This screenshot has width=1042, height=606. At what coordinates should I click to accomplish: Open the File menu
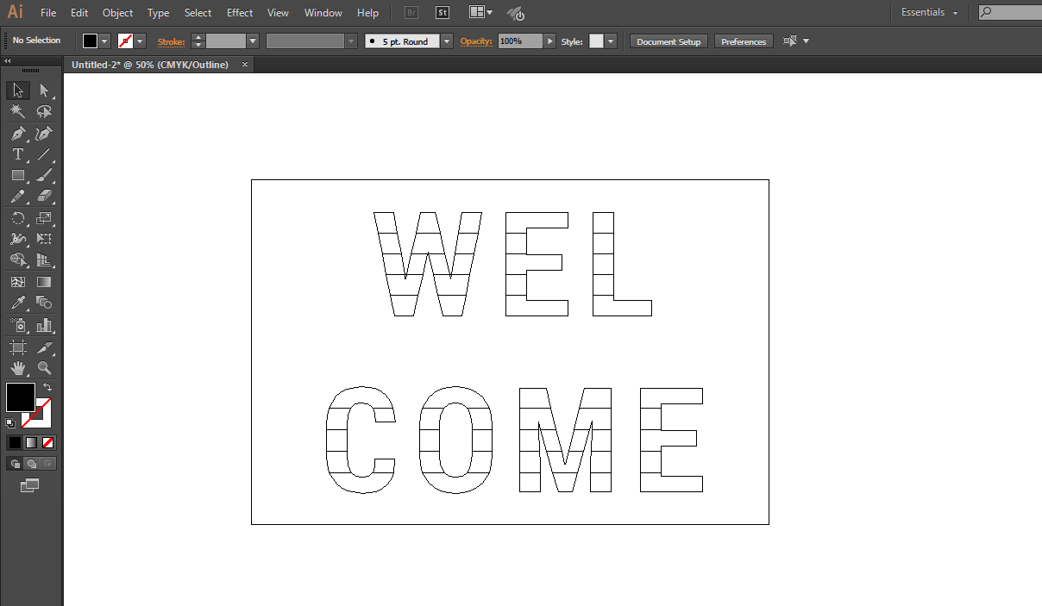pos(48,13)
